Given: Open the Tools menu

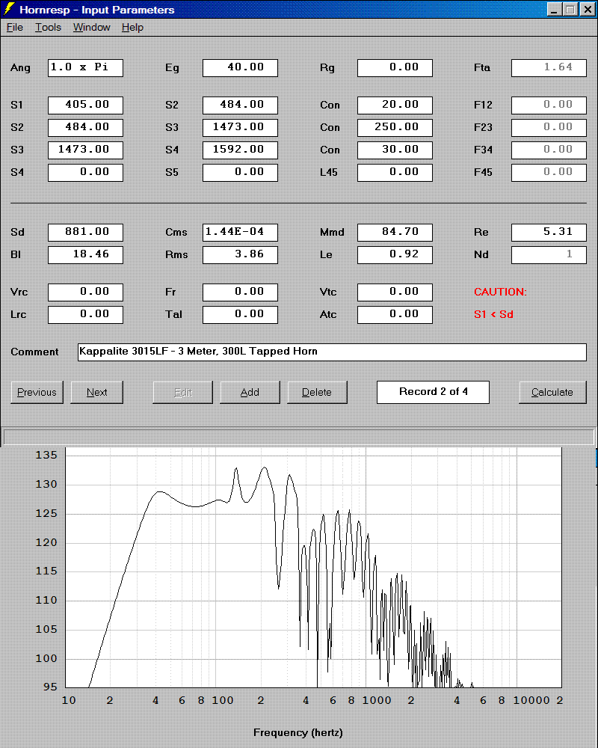Looking at the screenshot, I should [x=48, y=28].
